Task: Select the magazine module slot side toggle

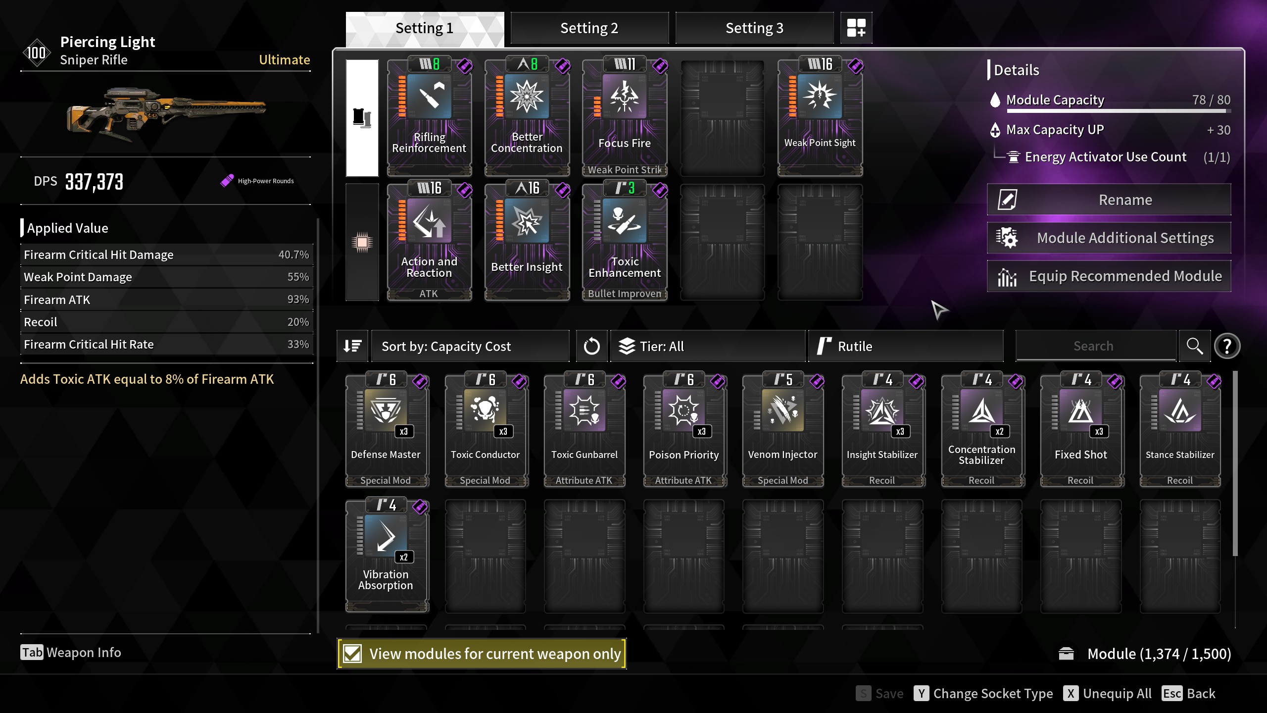Action: [362, 118]
